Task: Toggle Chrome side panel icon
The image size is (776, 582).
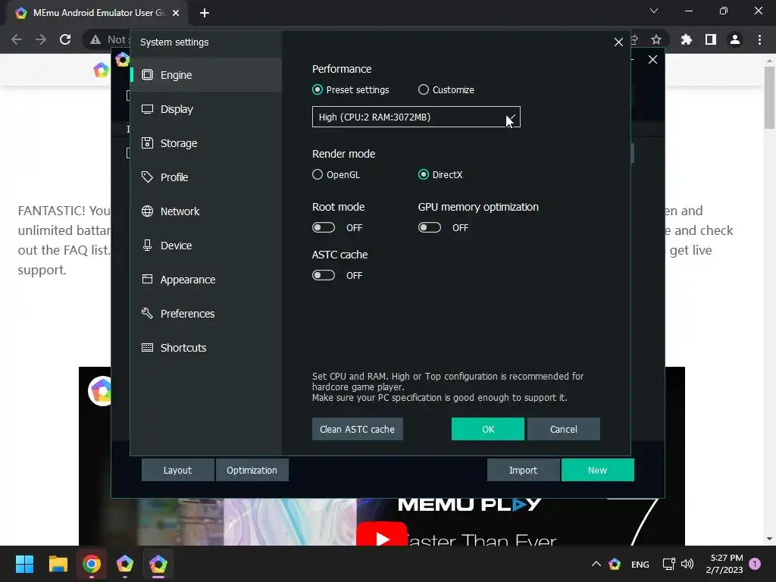Action: click(711, 39)
